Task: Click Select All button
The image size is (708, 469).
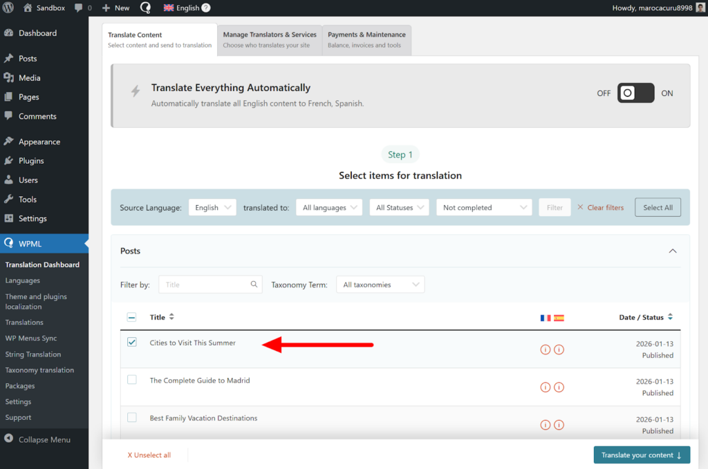Action: tap(658, 207)
